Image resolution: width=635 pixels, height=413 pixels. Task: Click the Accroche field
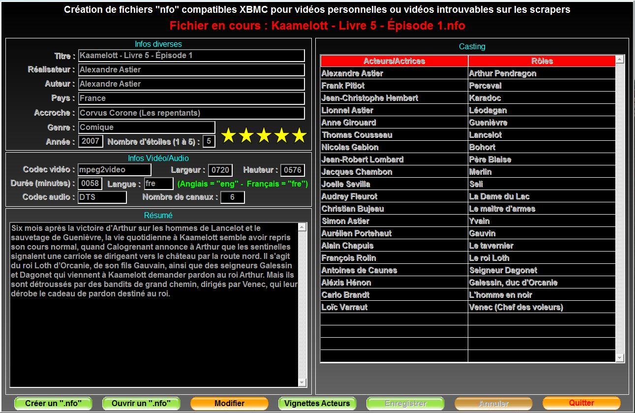tap(191, 113)
